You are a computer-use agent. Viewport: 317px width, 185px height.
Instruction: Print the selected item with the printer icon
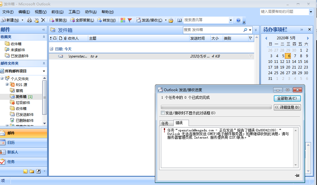coord(29,20)
